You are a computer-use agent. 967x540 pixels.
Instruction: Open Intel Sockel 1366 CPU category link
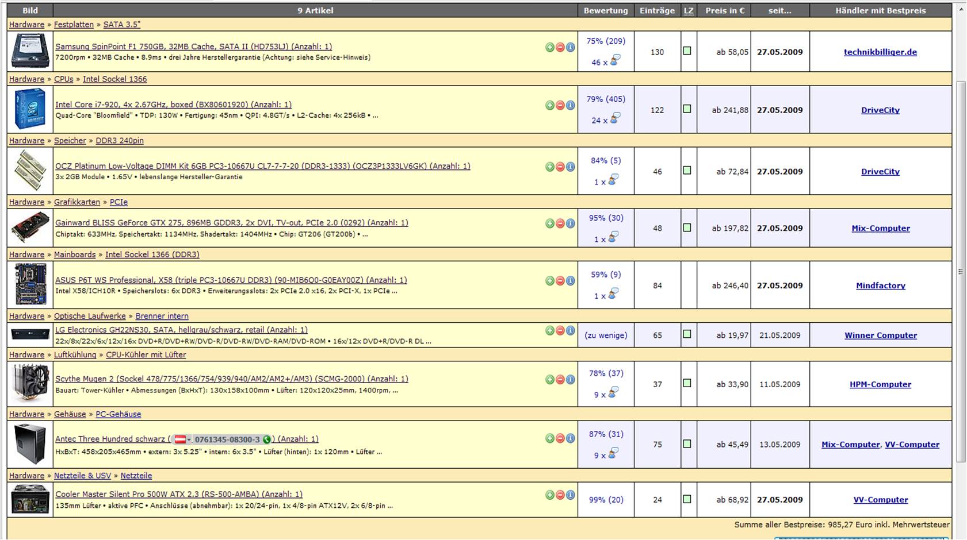click(x=114, y=79)
